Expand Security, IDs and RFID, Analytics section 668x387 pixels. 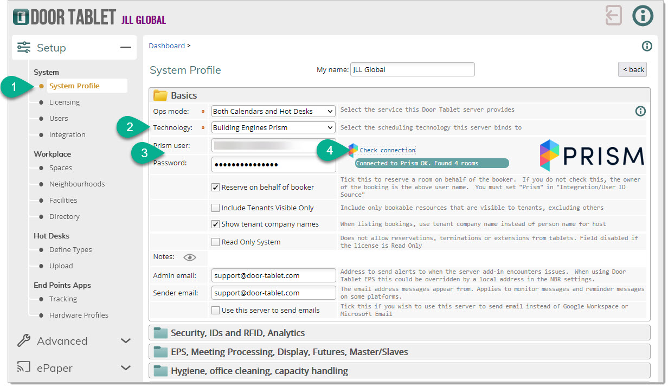(x=400, y=333)
